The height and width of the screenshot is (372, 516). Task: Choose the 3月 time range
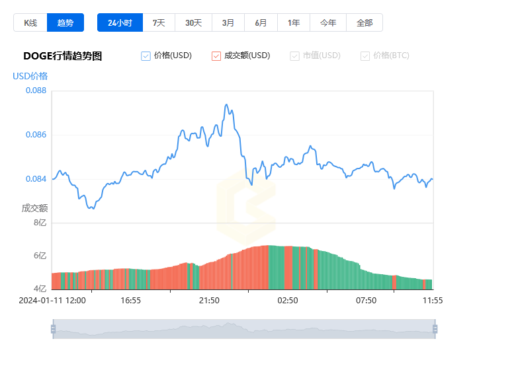[228, 22]
